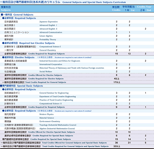The width and height of the screenshot is (154, 149).
Task: Click the credits value '3' for General Seminar
Action: (116, 93)
